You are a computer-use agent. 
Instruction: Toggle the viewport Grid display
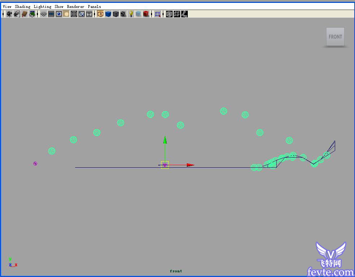(x=43, y=14)
